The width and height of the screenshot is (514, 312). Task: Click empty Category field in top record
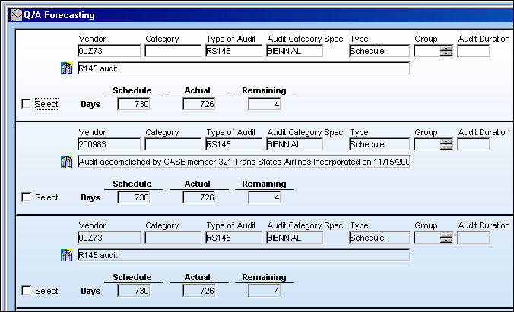173,51
